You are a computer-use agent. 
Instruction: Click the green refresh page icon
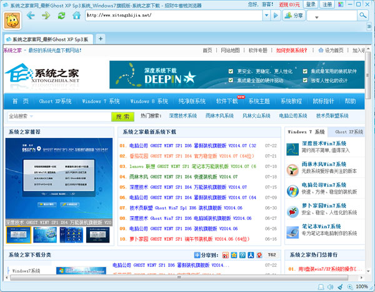tap(61, 16)
